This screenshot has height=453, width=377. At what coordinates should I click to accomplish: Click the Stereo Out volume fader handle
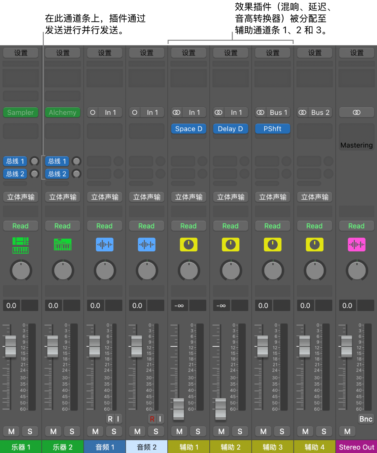pyautogui.click(x=346, y=346)
